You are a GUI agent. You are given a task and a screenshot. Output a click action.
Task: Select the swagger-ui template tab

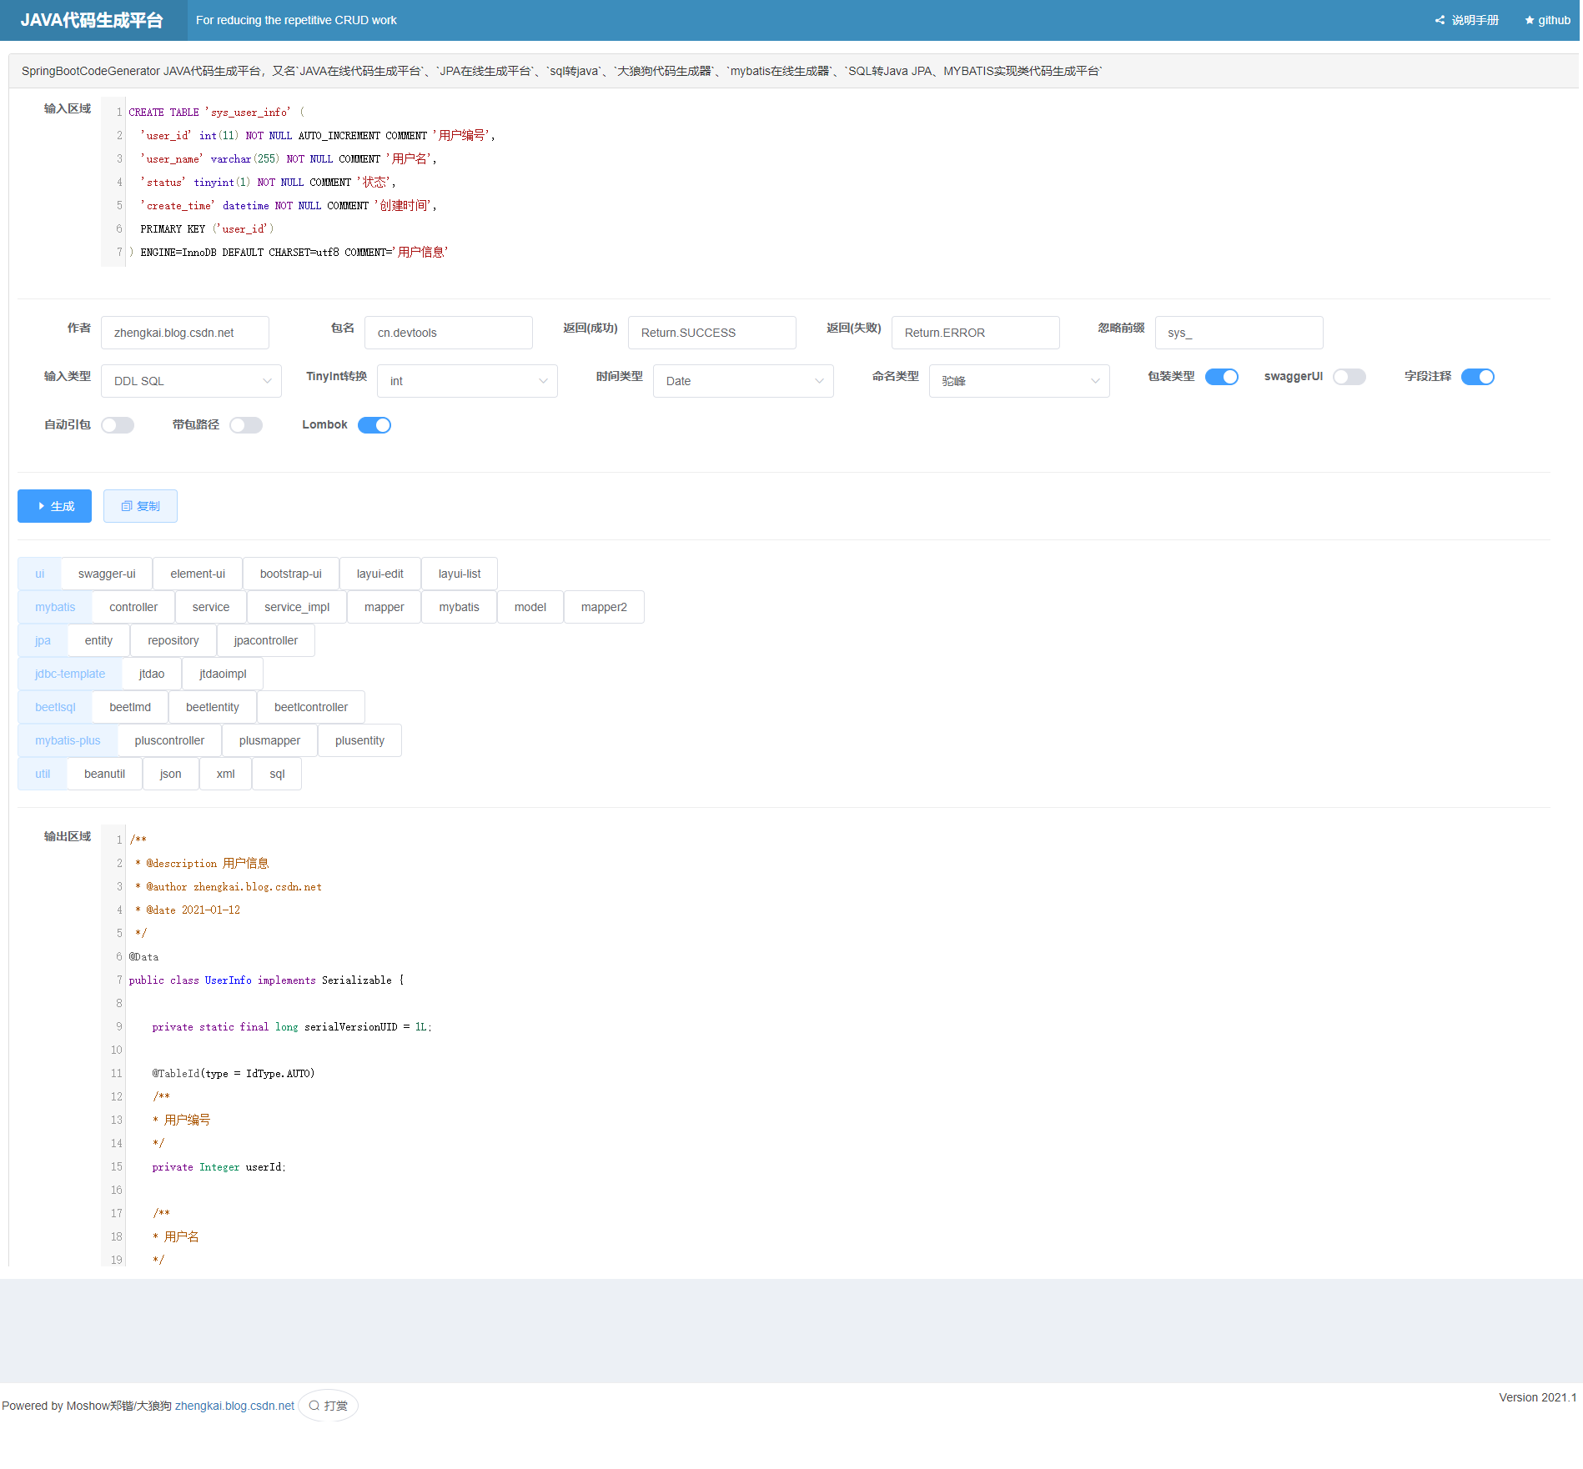(x=107, y=574)
